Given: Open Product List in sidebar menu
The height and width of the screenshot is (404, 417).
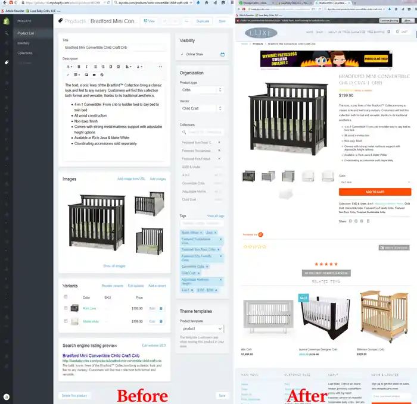Looking at the screenshot, I should click(26, 33).
